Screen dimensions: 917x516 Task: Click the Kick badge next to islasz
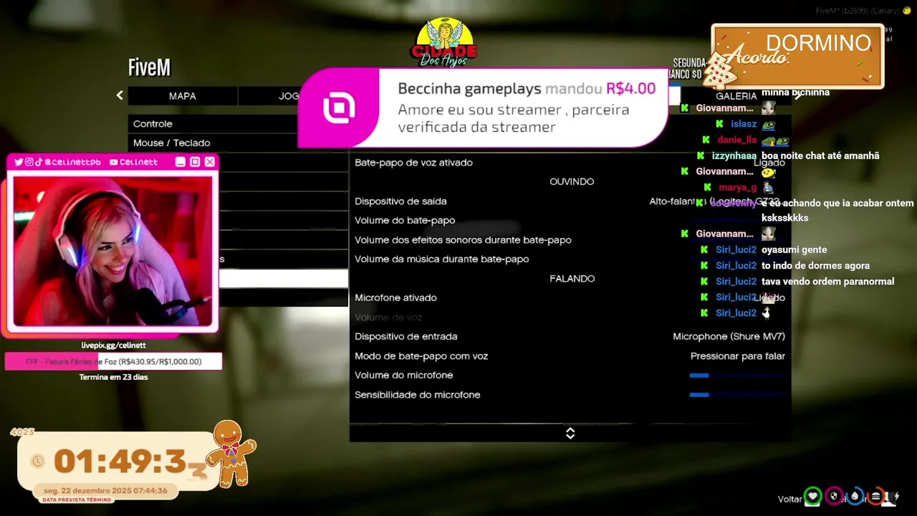[720, 124]
